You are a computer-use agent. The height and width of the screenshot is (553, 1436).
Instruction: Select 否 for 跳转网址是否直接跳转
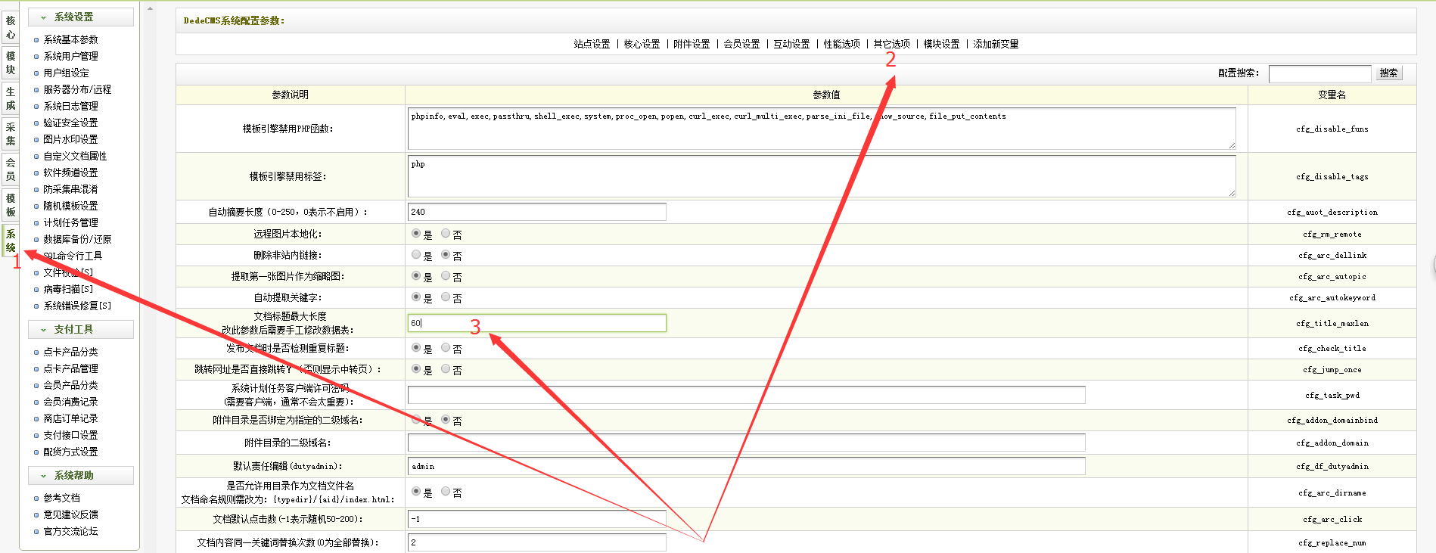pos(446,369)
